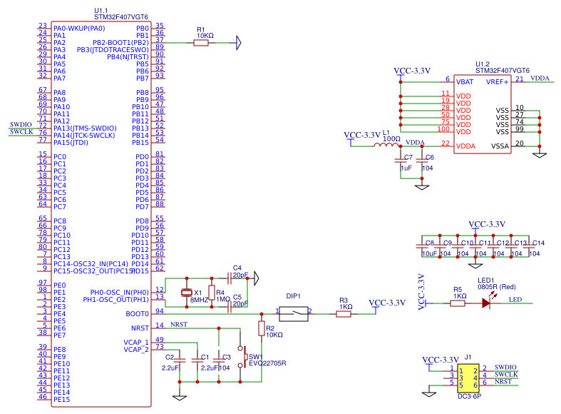Click the ground symbol next to C4
561x414 pixels.
tap(256, 278)
